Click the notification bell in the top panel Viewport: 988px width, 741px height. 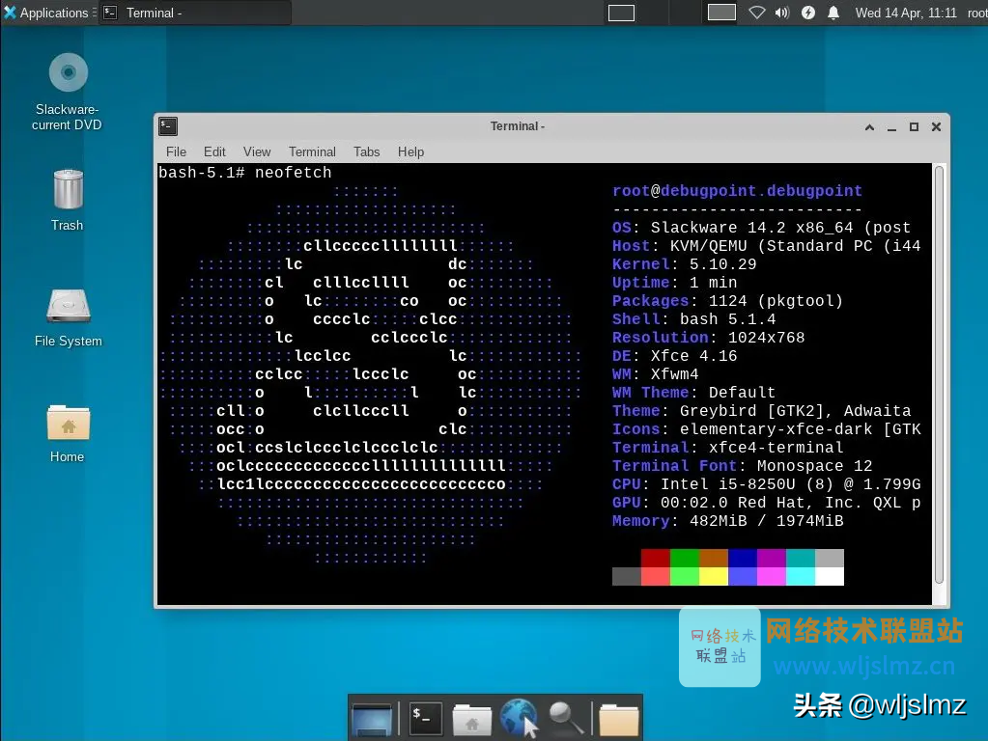pos(832,13)
